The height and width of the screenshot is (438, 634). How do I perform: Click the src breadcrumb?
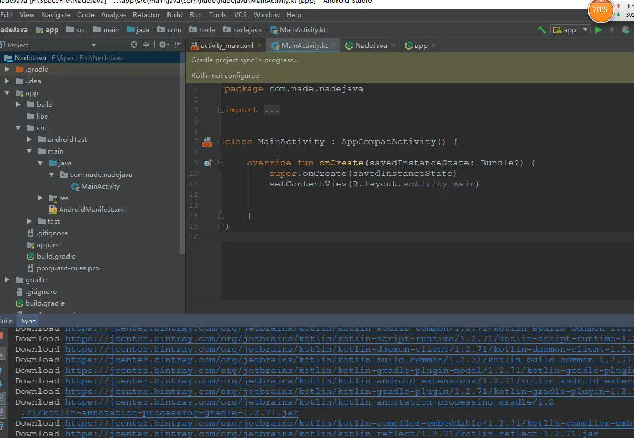tap(76, 30)
